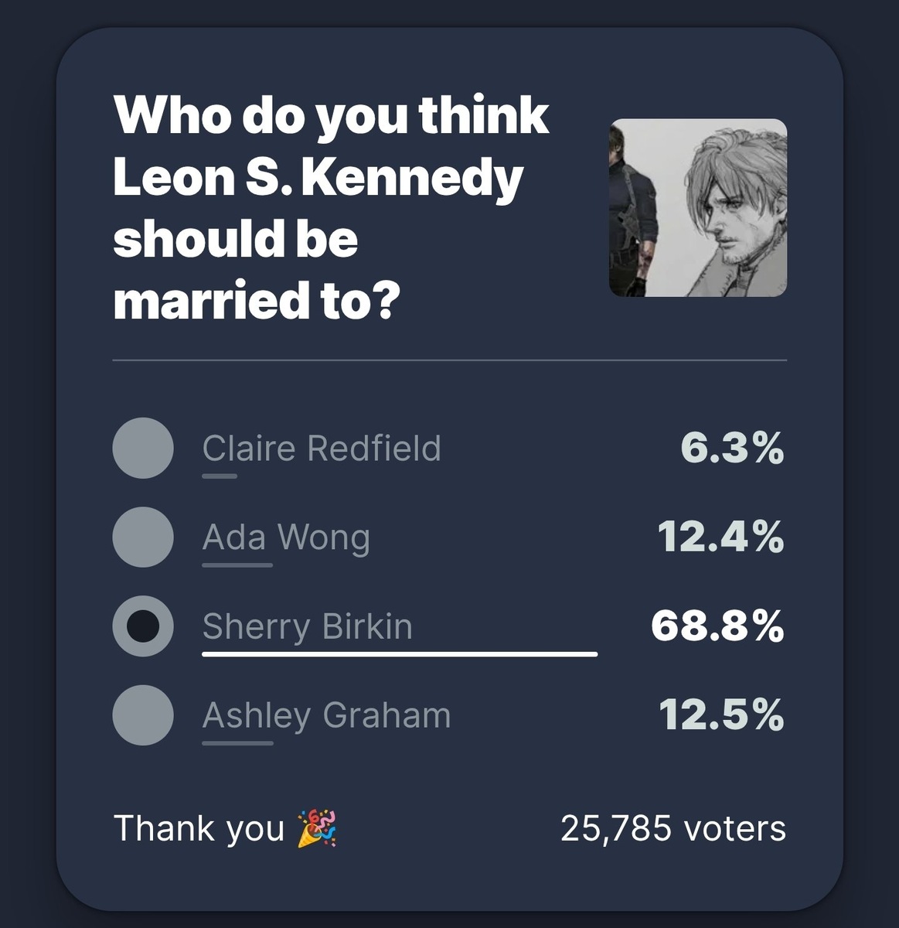Click the 12.5% result value
This screenshot has height=928, width=899.
721,715
